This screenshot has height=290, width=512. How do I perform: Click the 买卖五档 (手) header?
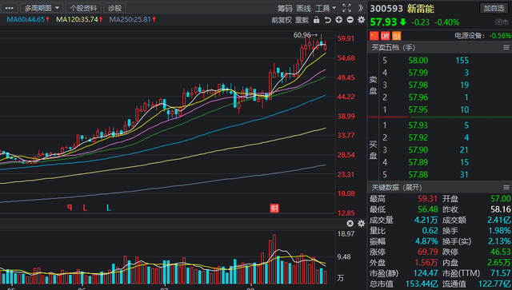393,48
